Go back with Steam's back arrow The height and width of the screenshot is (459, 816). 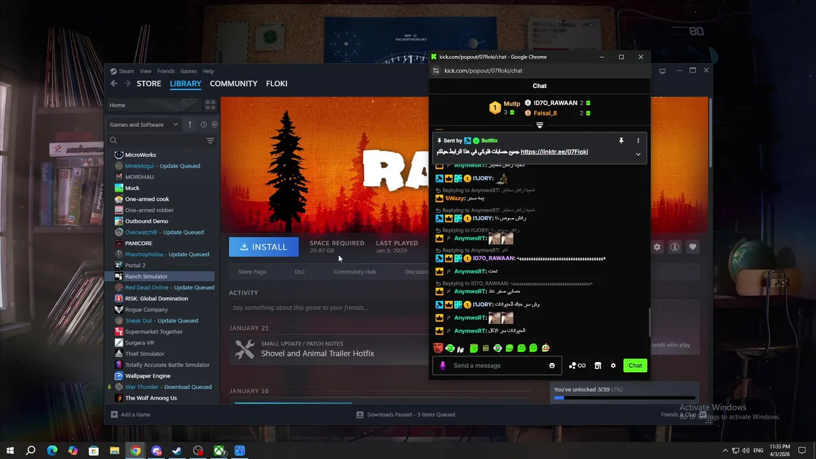click(x=113, y=84)
